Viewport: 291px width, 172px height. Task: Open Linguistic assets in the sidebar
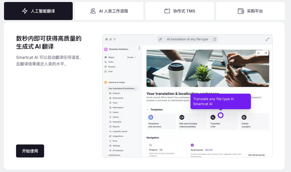(x=120, y=131)
